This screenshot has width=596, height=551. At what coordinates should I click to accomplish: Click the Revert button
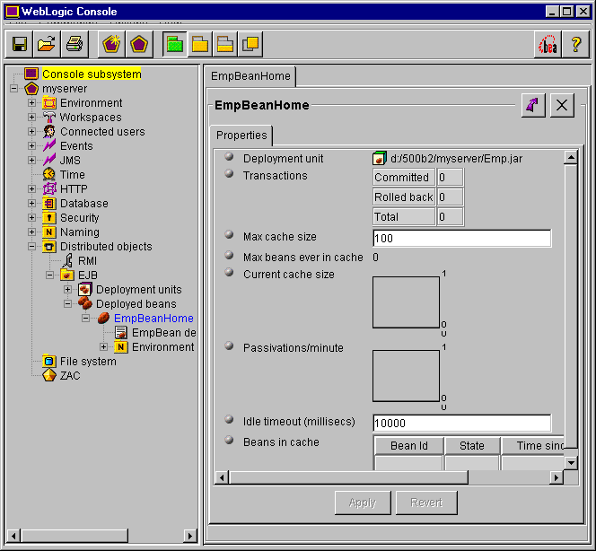426,503
